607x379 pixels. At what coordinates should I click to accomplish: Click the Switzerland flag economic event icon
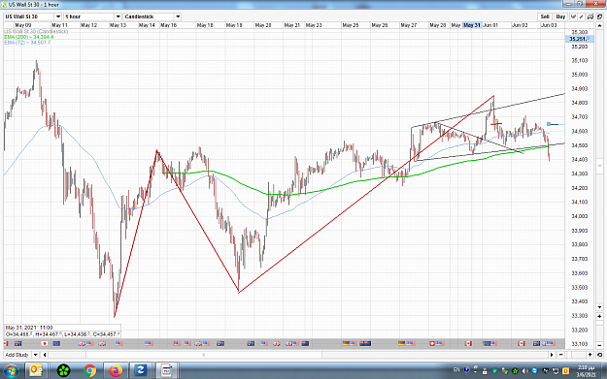click(432, 343)
